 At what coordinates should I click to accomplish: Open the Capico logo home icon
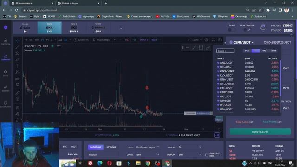[6, 27]
